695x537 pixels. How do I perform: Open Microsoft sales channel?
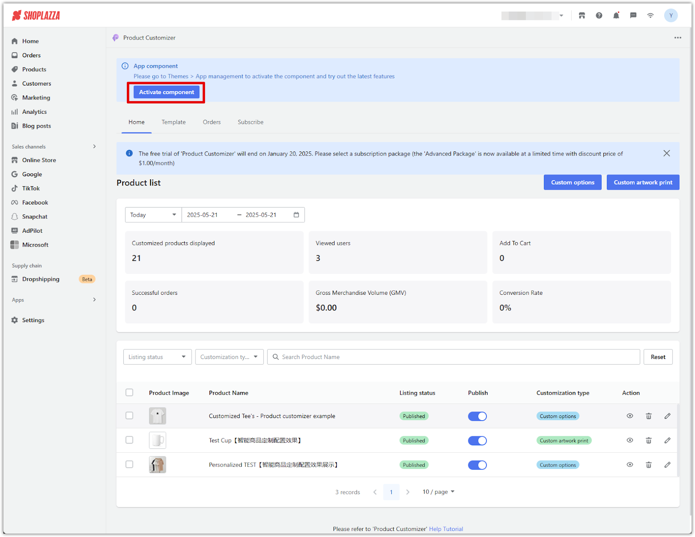[35, 245]
